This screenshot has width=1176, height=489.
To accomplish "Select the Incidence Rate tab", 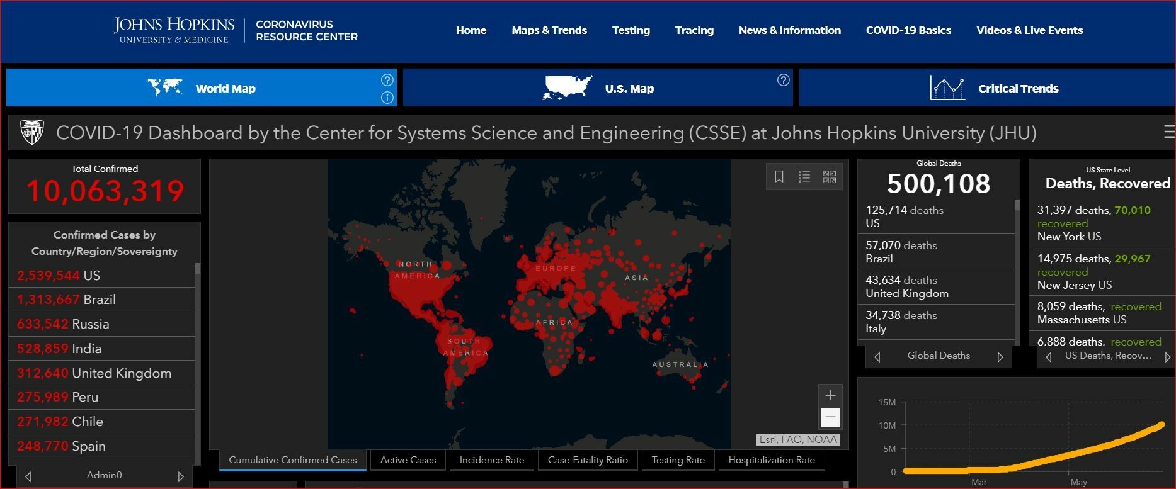I will pyautogui.click(x=492, y=460).
